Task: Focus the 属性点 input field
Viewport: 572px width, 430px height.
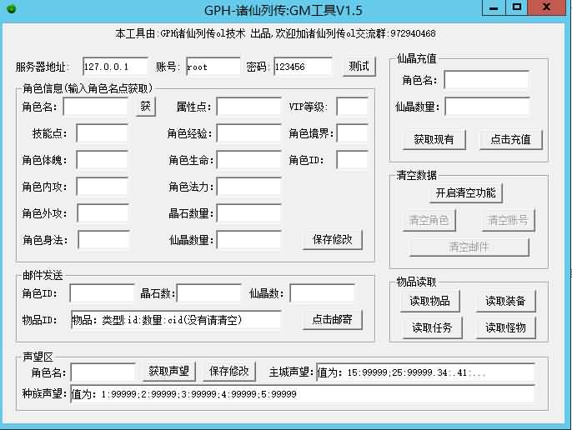Action: pos(248,107)
